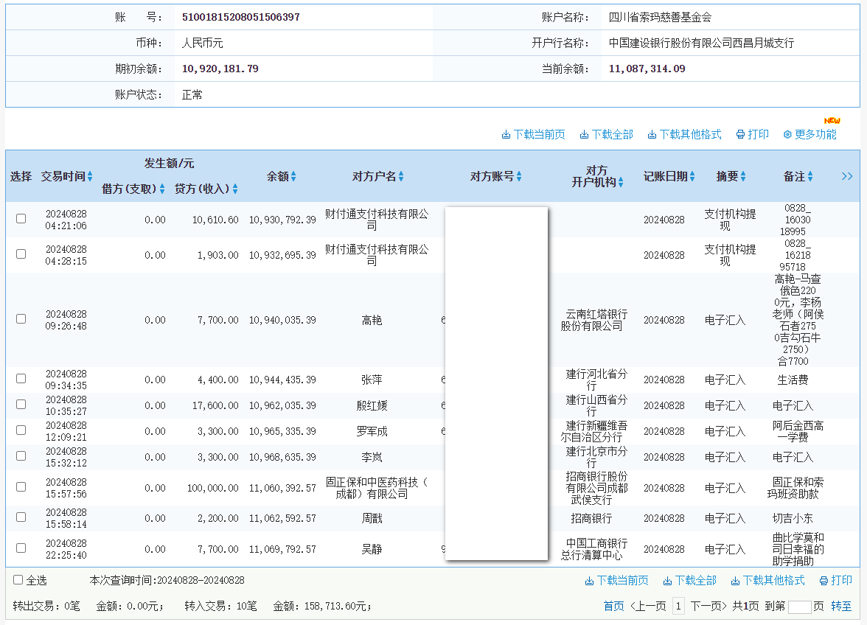Click 期初余额 value 10,920,181.79

coord(220,69)
